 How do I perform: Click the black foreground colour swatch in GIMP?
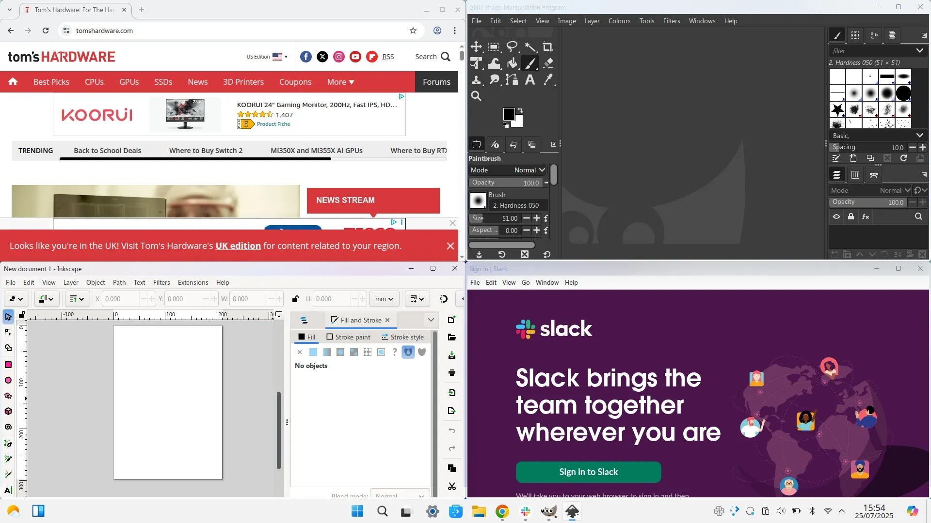[x=509, y=114]
